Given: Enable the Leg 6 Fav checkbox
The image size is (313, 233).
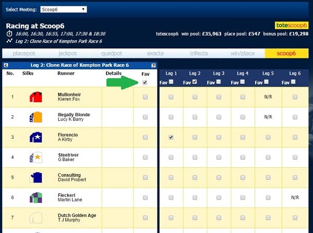Looking at the screenshot, I should point(293,82).
